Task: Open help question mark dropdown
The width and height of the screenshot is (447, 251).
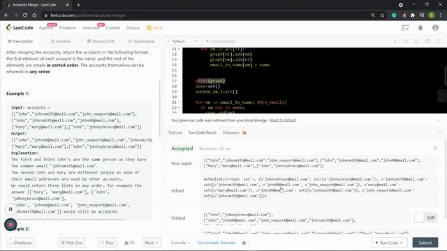Action: pos(245,243)
